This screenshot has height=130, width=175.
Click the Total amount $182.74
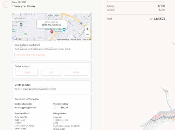tap(160, 19)
